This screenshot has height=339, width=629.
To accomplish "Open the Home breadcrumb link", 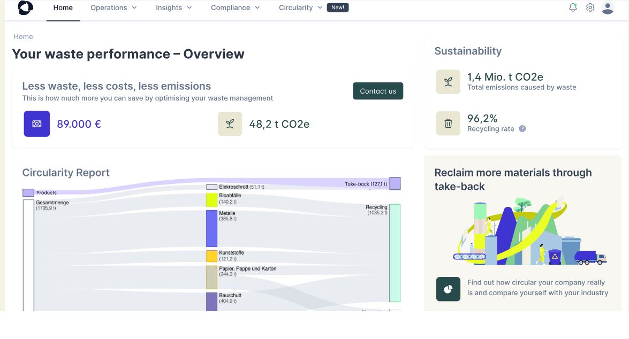I will click(x=23, y=36).
